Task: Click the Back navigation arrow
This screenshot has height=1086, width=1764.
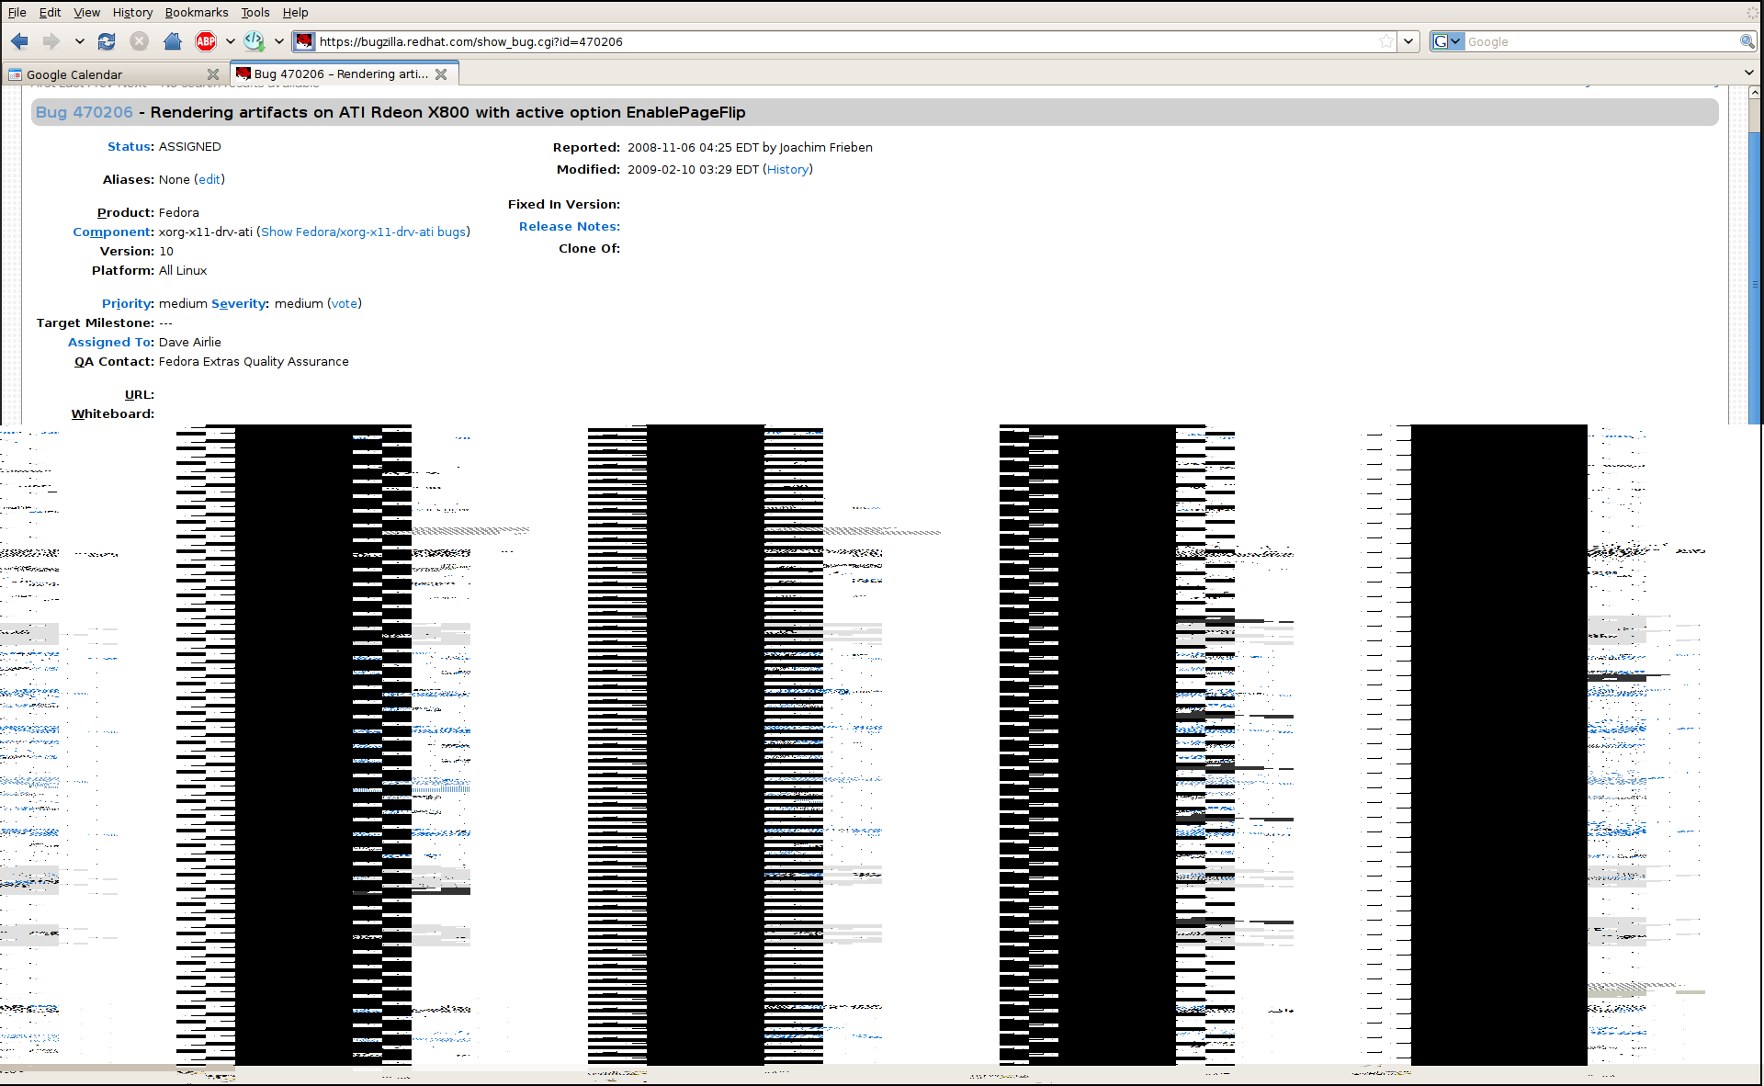Action: coord(19,41)
